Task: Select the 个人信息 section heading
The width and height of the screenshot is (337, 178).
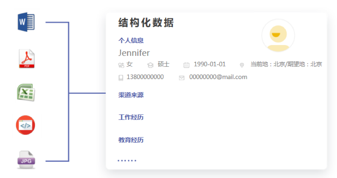Action: tap(131, 40)
